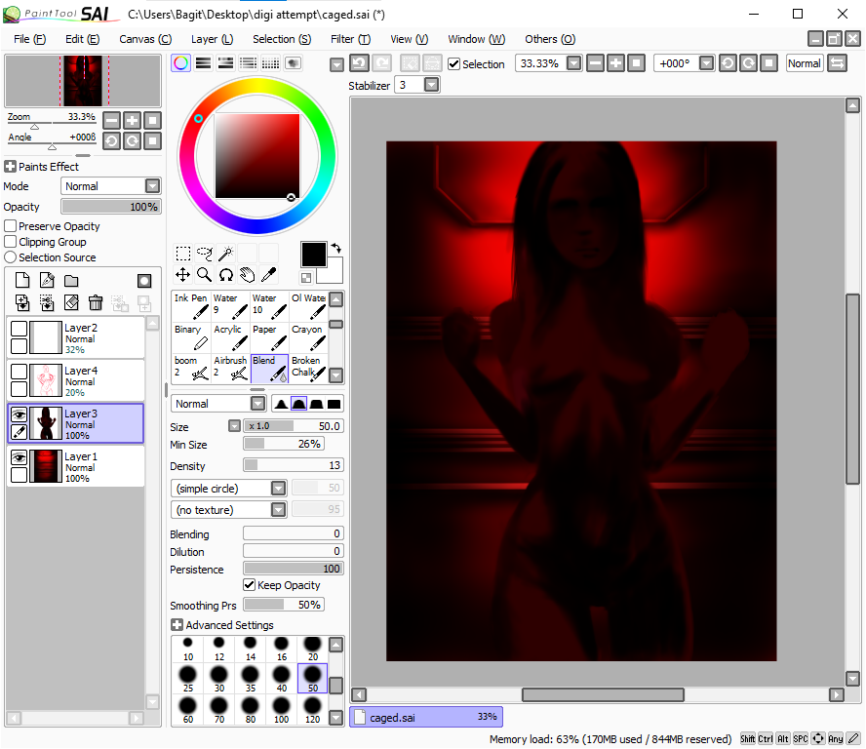This screenshot has height=749, width=866.
Task: Create a new linework layer
Action: click(47, 281)
